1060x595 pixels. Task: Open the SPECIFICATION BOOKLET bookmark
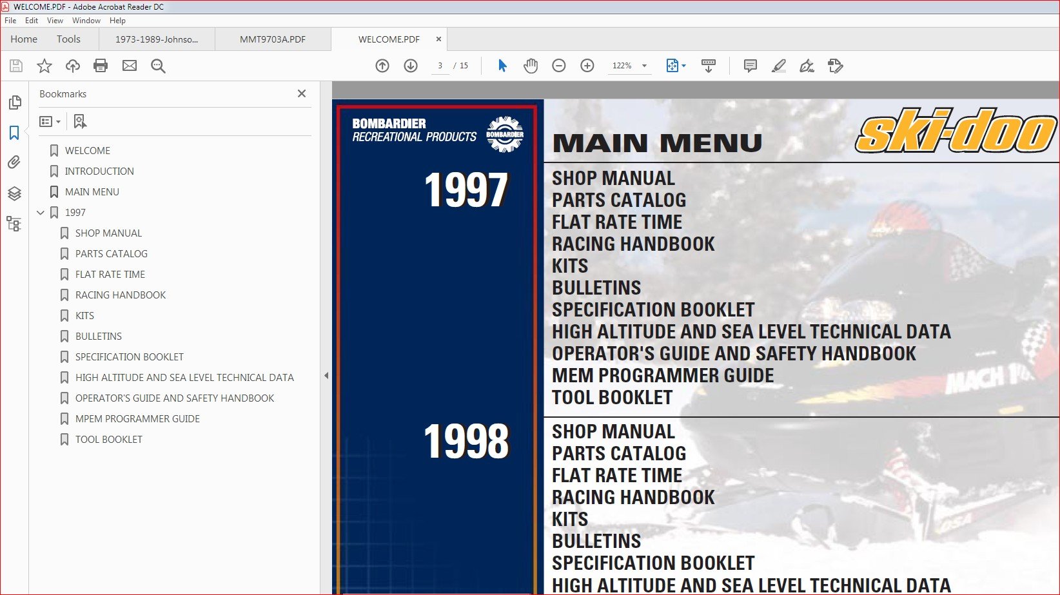tap(130, 357)
